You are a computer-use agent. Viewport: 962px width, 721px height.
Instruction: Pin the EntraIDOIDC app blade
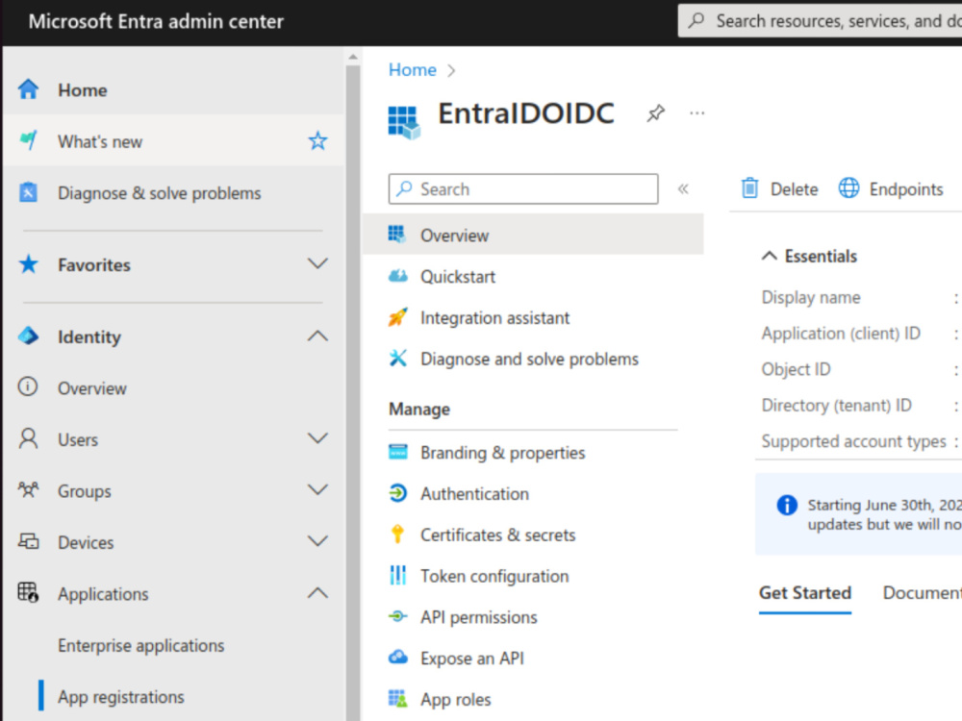[x=656, y=113]
